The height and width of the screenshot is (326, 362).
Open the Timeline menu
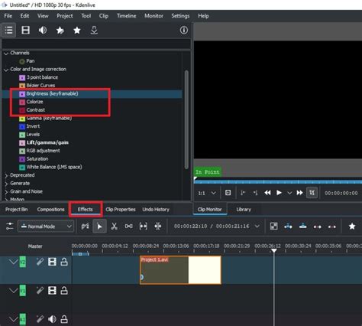coord(126,16)
